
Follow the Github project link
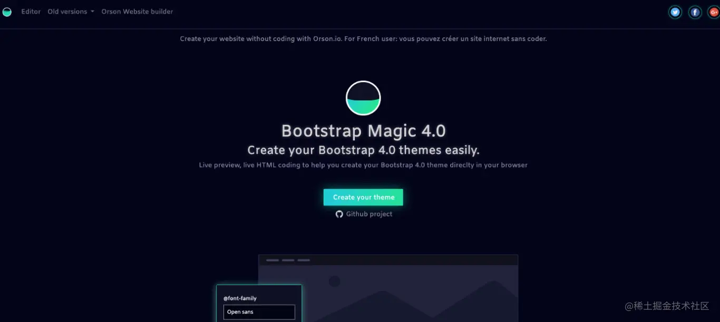369,214
